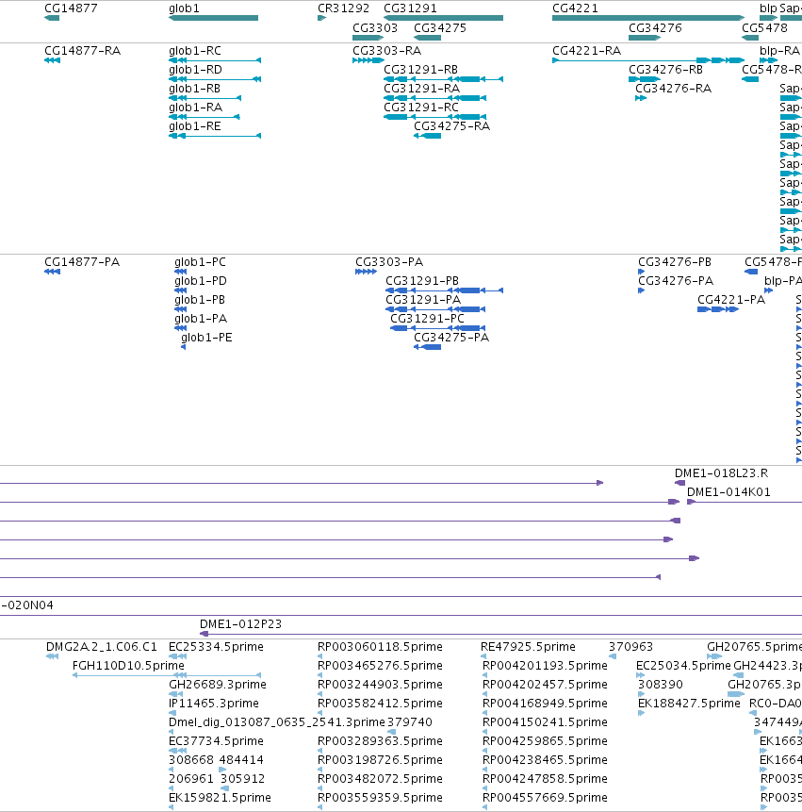Select transcript CG14877-RA

coord(82,51)
